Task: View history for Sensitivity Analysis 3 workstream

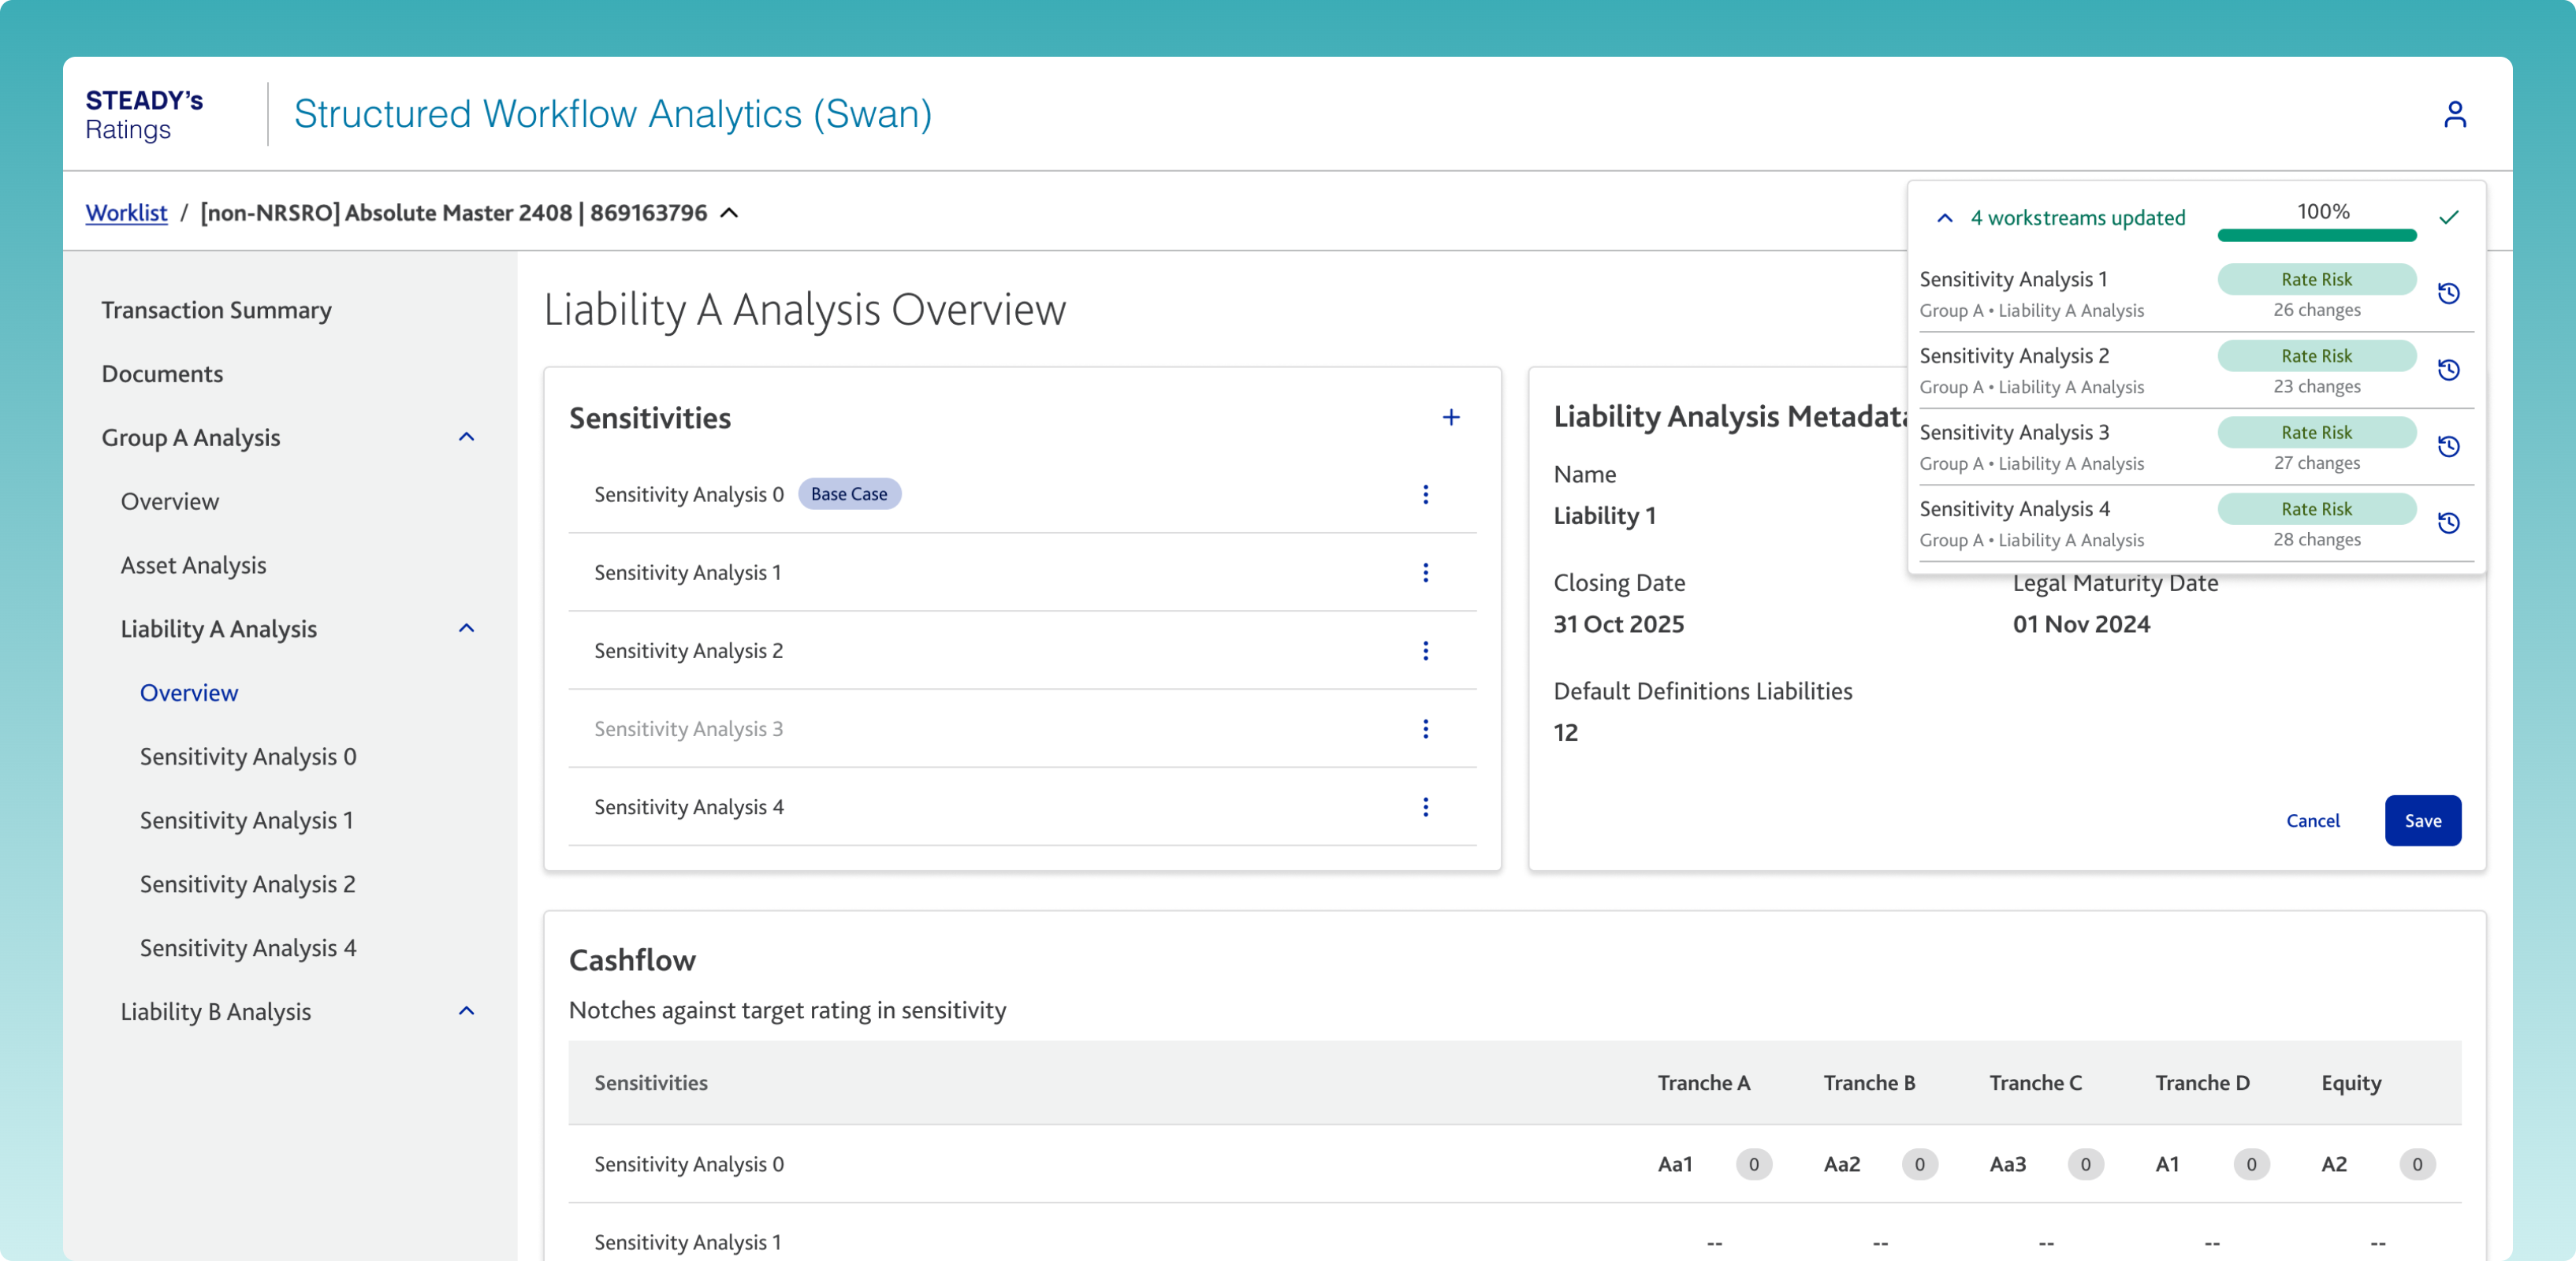Action: pos(2448,446)
